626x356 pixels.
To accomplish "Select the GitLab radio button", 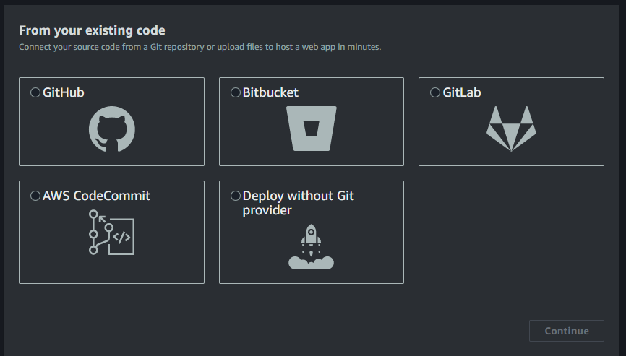I will pyautogui.click(x=435, y=92).
